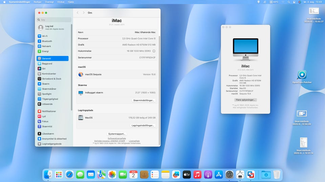Open the Vindue menu
Image resolution: width=325 pixels, height=182 pixels.
[61, 2]
